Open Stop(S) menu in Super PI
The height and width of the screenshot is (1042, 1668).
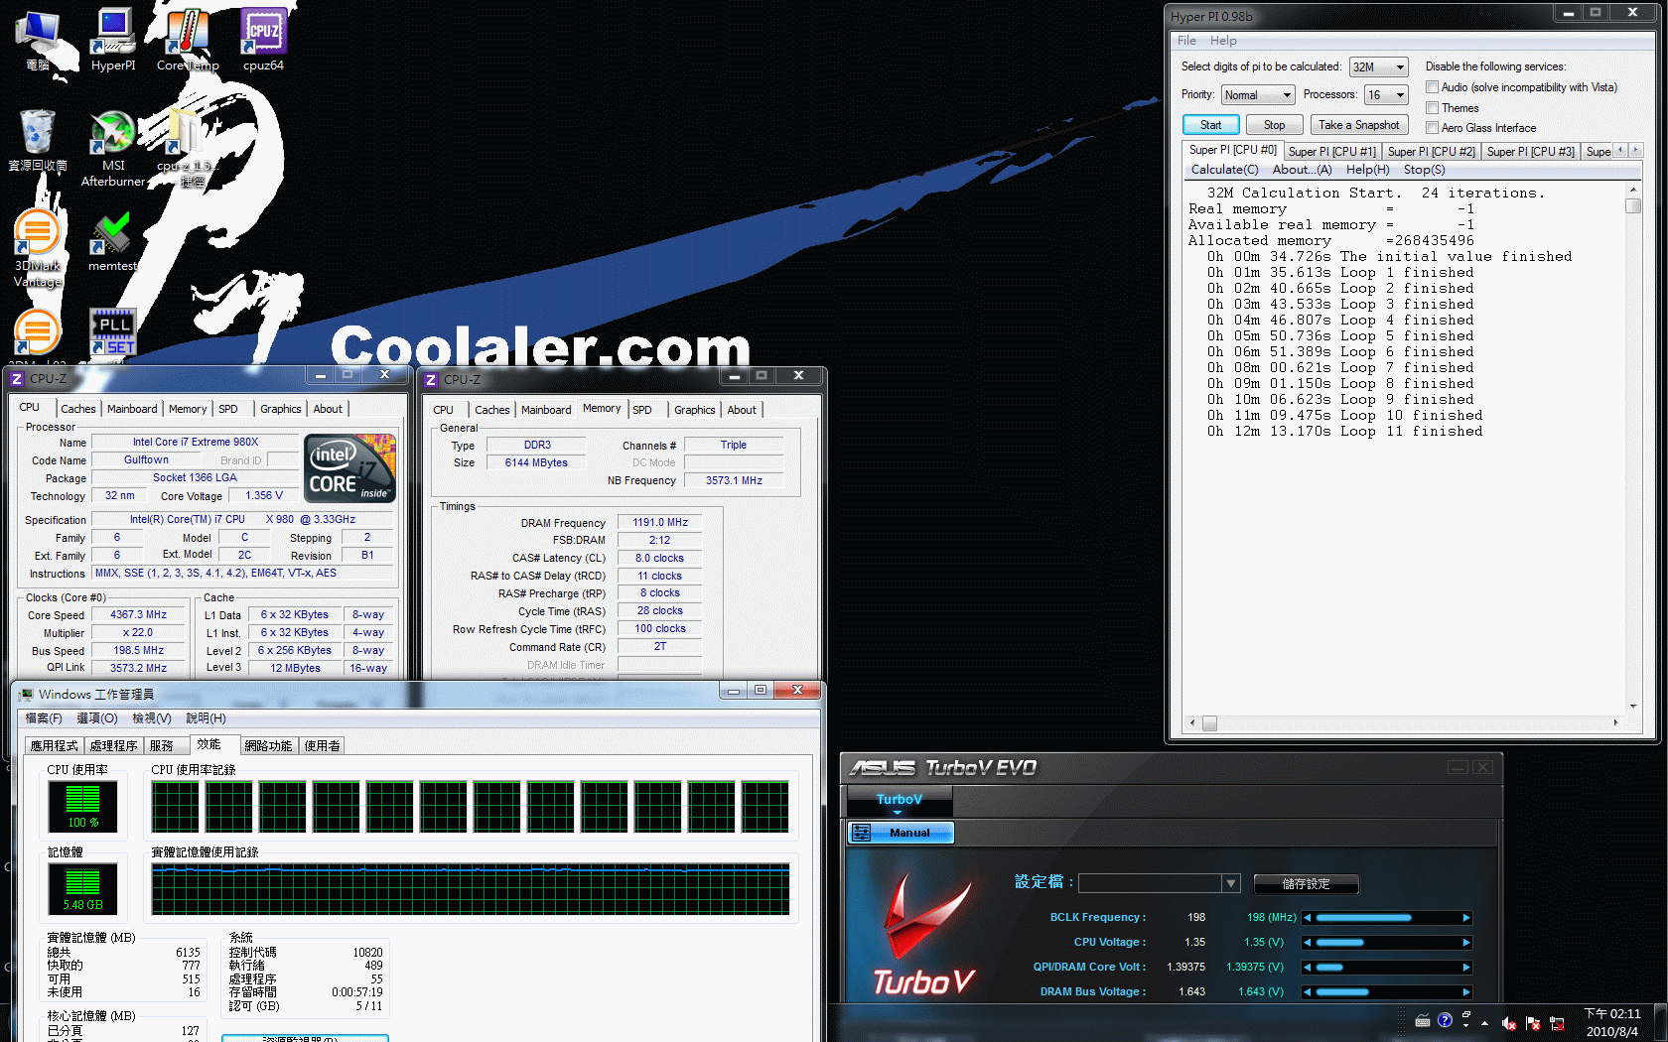click(1424, 170)
